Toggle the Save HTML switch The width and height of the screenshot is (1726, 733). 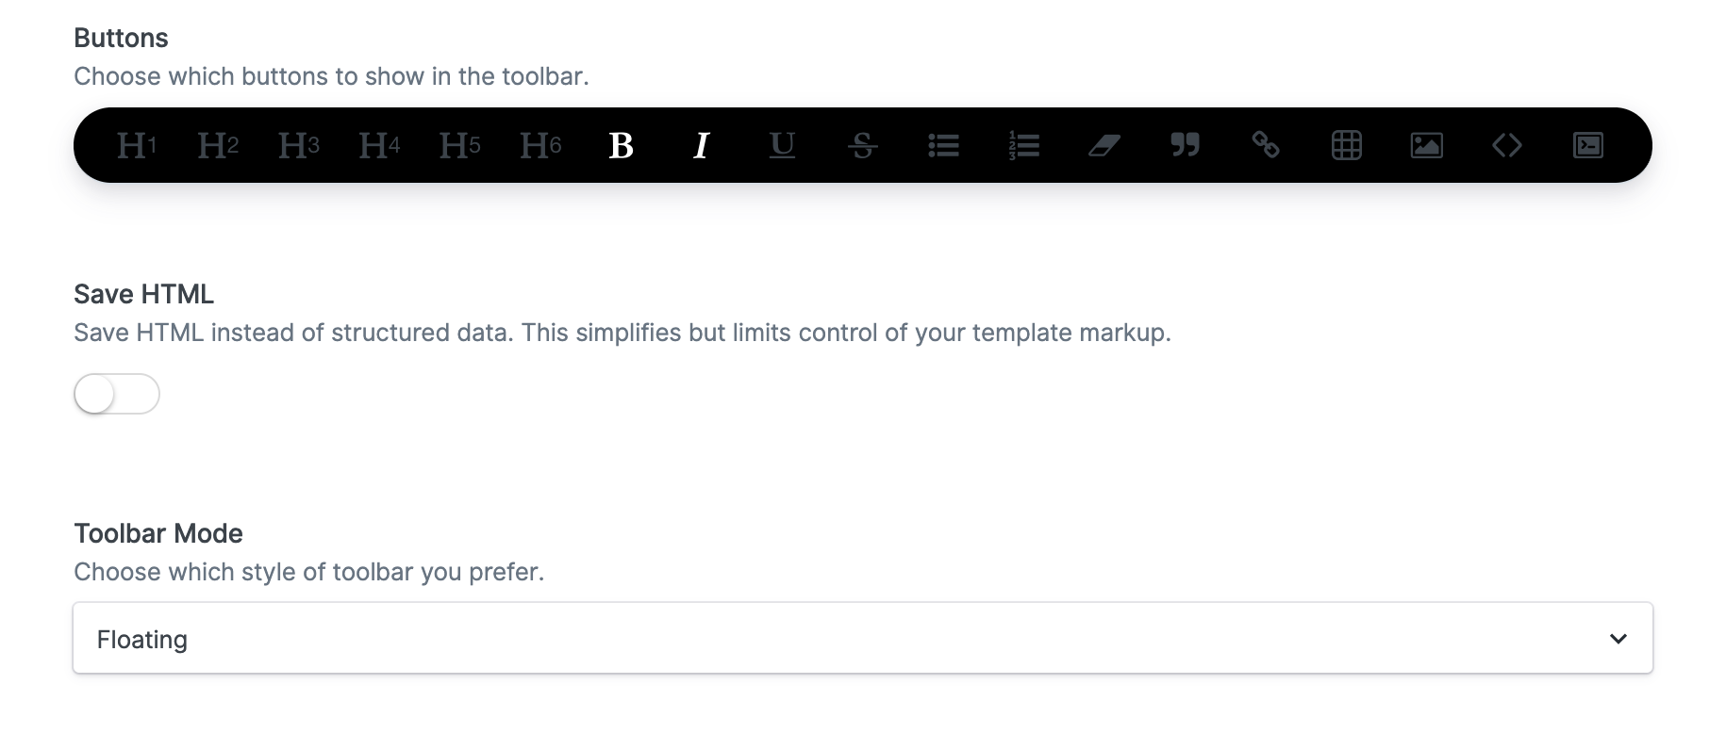pyautogui.click(x=116, y=394)
